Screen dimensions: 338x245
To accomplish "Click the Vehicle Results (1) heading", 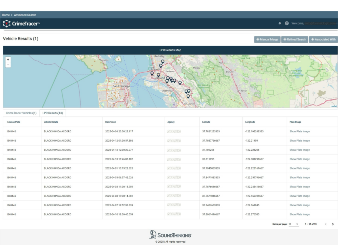I will (20, 39).
